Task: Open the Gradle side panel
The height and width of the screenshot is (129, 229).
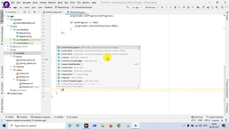Action: click(227, 16)
